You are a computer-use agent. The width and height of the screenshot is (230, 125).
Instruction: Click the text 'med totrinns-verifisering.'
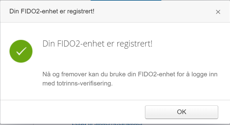click(77, 83)
